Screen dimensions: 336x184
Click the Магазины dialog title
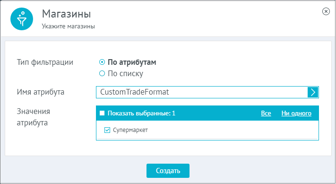tap(67, 14)
